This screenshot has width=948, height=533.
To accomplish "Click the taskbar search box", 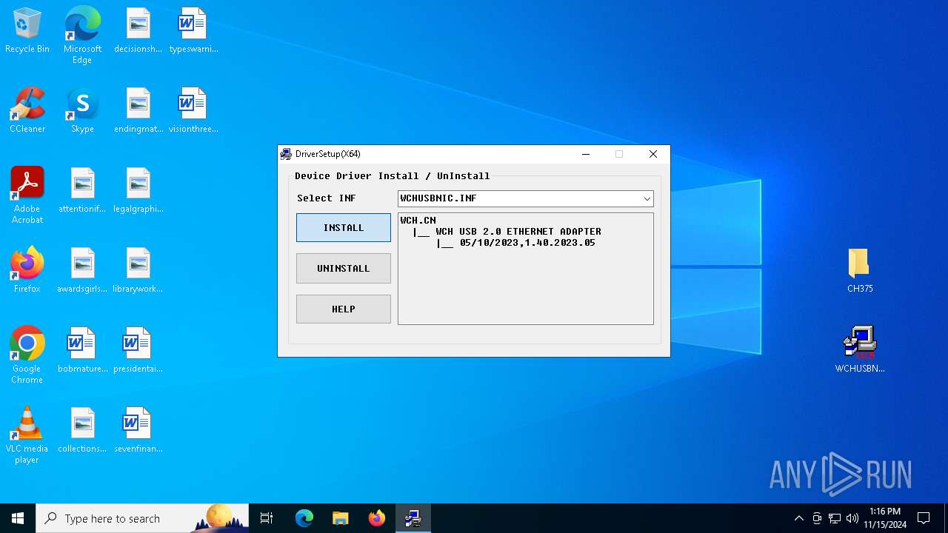I will pos(142,518).
